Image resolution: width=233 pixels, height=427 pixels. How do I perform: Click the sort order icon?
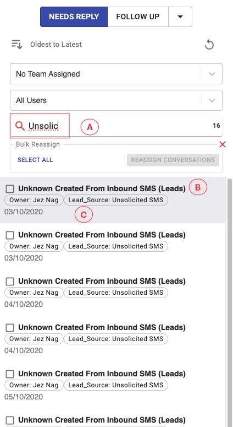click(17, 44)
